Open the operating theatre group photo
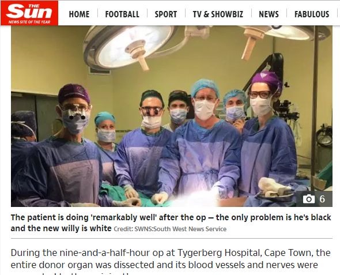This screenshot has height=275, width=340. click(x=172, y=116)
